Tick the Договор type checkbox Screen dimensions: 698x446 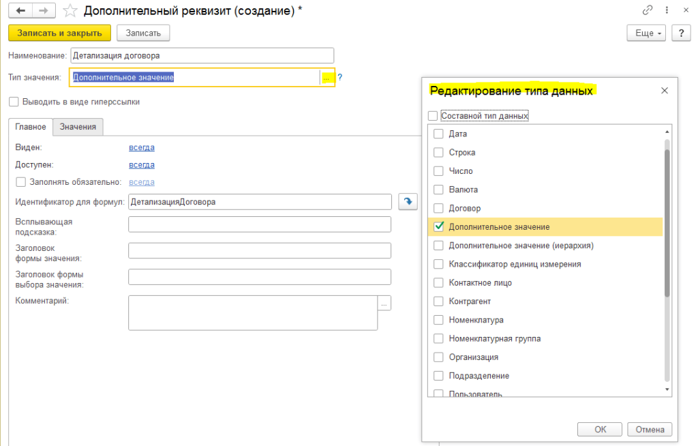[438, 208]
